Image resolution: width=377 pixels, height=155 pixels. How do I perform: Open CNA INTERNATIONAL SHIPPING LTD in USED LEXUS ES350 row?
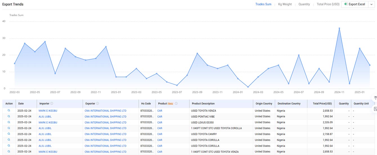tap(106, 122)
